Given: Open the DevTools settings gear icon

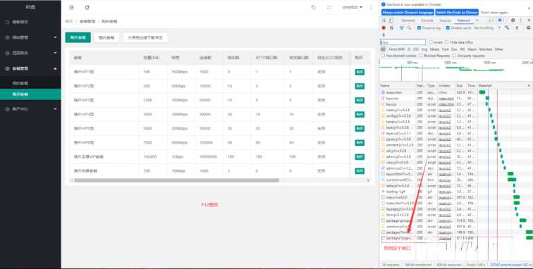Looking at the screenshot, I should point(513,20).
